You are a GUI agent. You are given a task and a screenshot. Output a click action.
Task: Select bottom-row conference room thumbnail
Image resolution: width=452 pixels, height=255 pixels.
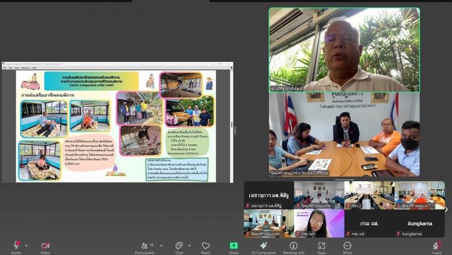point(269,223)
